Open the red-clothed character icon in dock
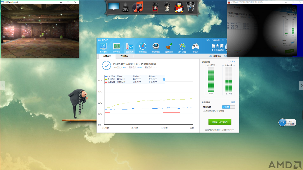303x170 pixels. click(155, 7)
